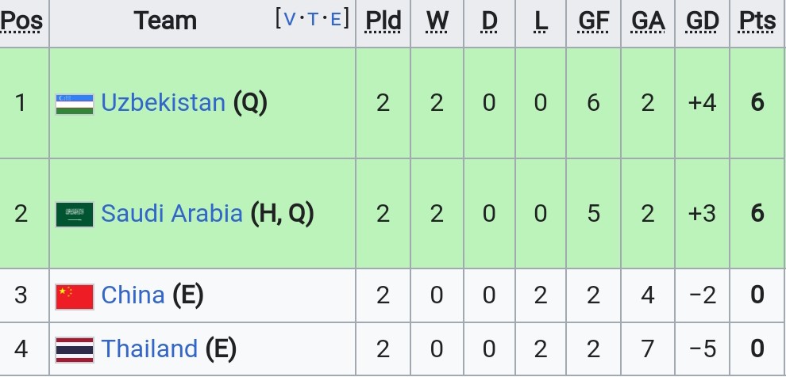This screenshot has width=786, height=377.
Task: Open the Saudi Arabia team link
Action: [172, 213]
